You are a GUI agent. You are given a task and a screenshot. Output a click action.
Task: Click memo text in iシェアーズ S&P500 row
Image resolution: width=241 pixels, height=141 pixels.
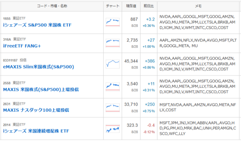[x=197, y=22]
